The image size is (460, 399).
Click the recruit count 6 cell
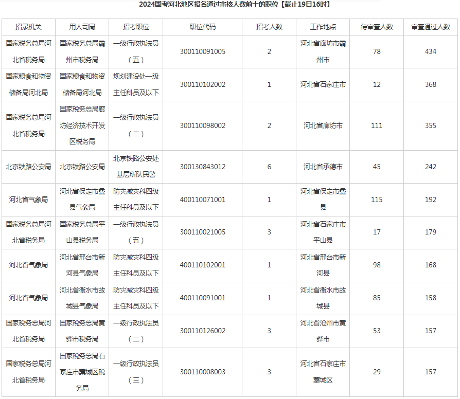[269, 167]
